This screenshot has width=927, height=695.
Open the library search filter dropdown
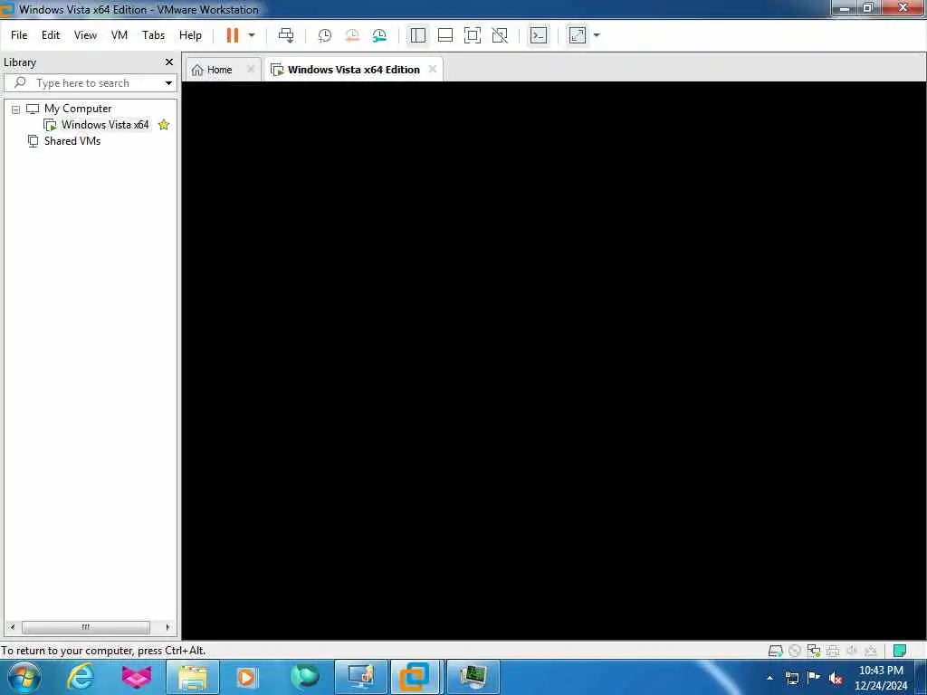pos(168,82)
